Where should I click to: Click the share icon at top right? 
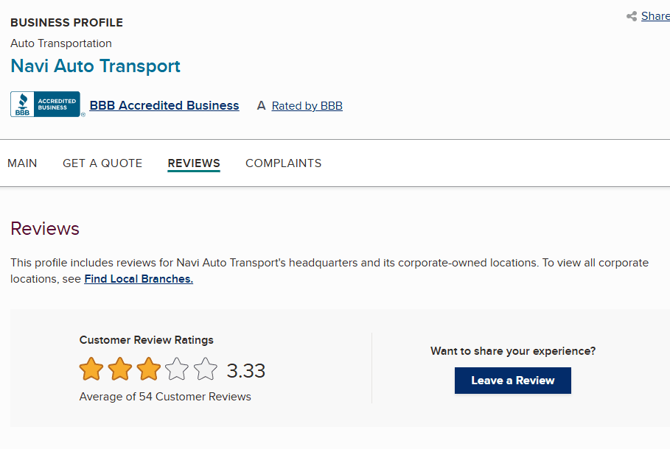pyautogui.click(x=632, y=16)
